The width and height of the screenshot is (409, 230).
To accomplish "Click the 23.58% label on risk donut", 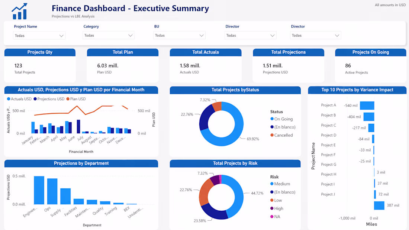I will tap(200, 221).
